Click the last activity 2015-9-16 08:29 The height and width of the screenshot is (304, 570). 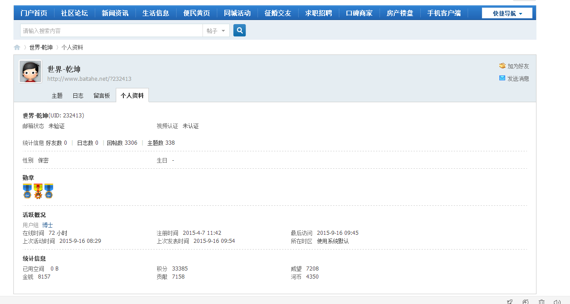click(80, 241)
